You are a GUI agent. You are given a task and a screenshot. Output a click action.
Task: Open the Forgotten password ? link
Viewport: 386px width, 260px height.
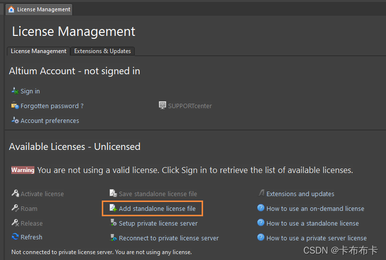(52, 106)
